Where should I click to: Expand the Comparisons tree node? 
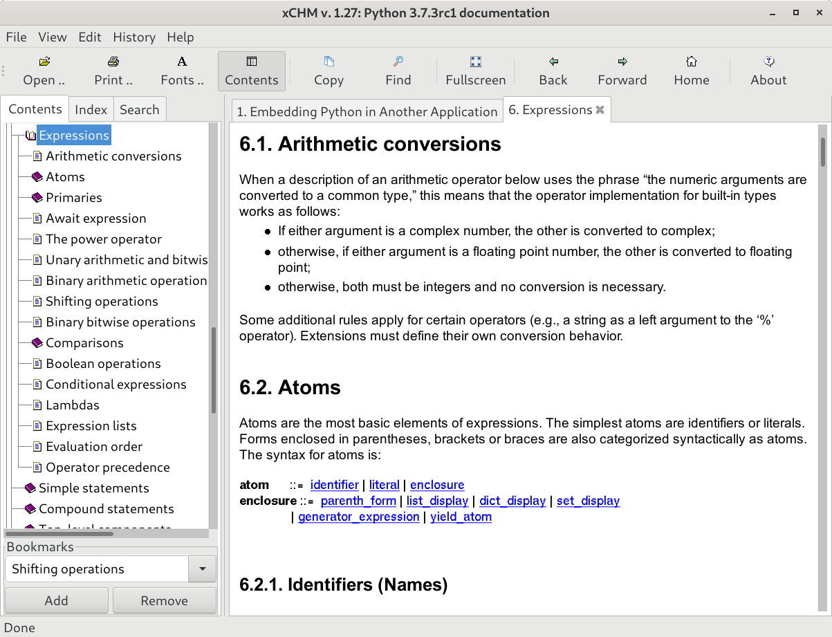click(37, 343)
